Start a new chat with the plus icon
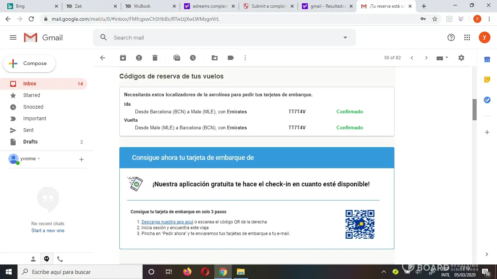Screen dimensions: 497x279 tap(81, 159)
